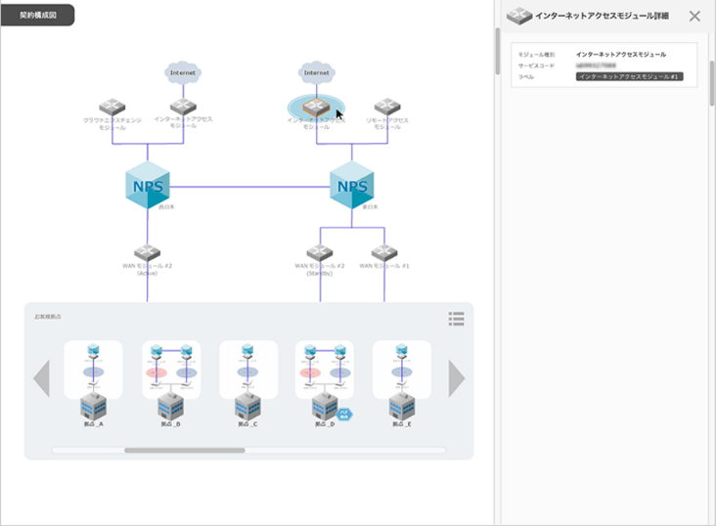This screenshot has height=526, width=716.
Task: Select WAN モジュール #2 (Active) icon
Action: point(148,252)
